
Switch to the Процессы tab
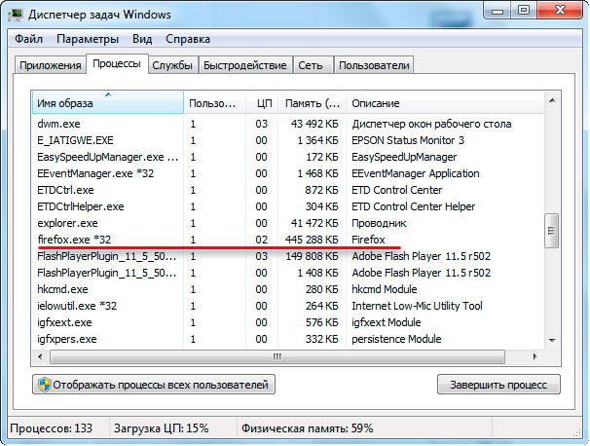point(117,63)
